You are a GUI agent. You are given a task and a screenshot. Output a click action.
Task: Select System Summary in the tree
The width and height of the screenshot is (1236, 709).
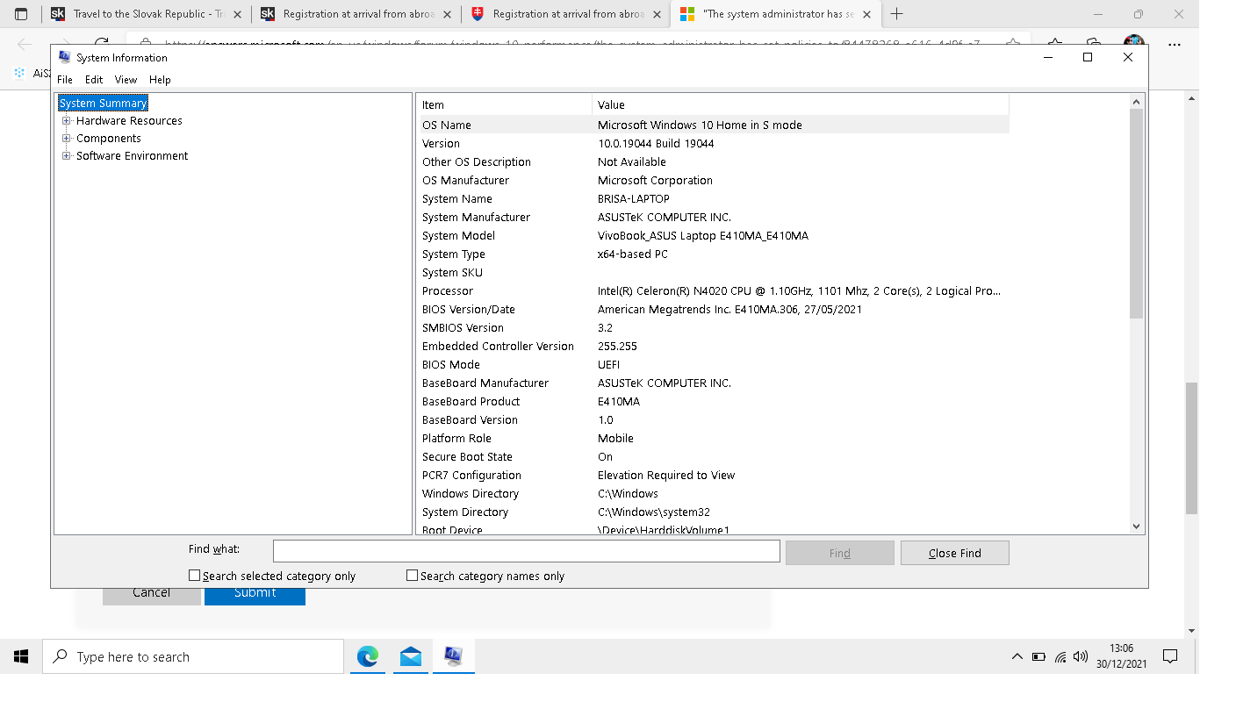click(x=103, y=103)
